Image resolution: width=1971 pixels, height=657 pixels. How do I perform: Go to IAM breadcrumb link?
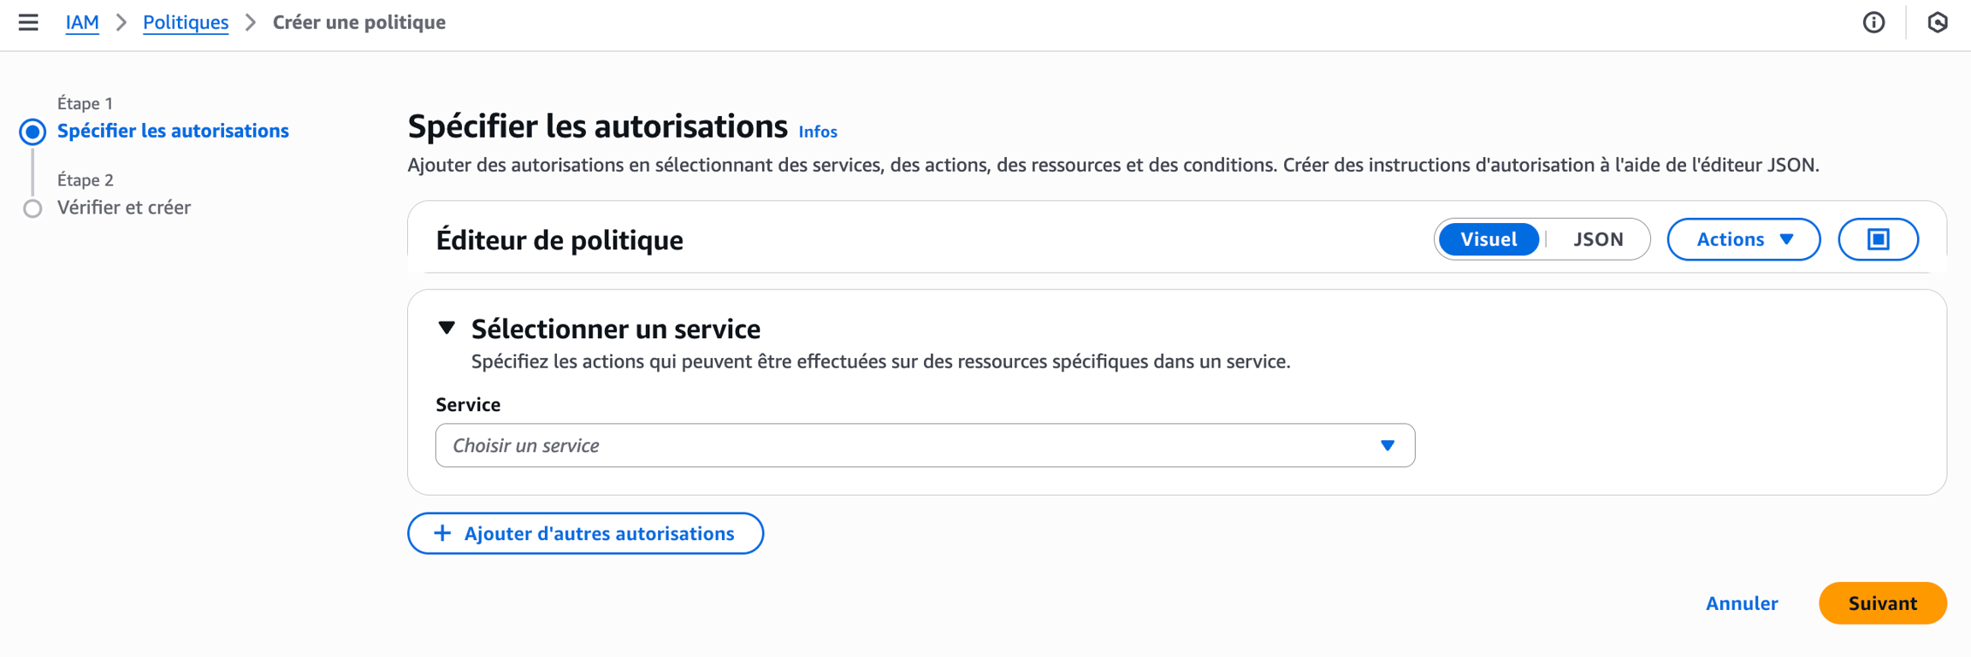82,22
